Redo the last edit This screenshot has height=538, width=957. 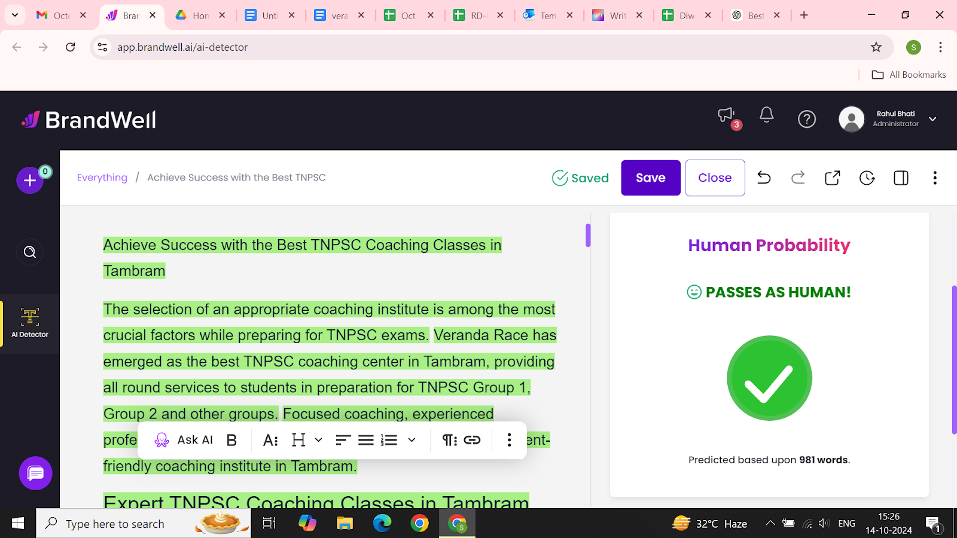798,178
